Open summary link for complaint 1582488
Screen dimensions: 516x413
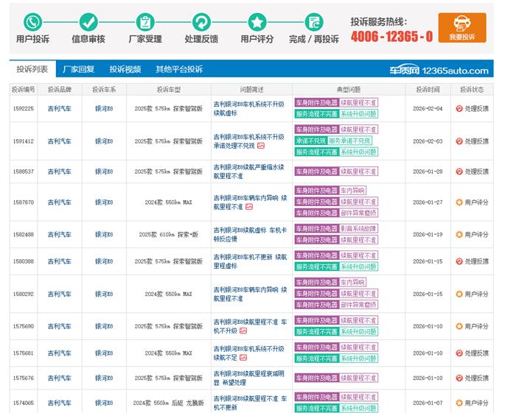pyautogui.click(x=248, y=234)
